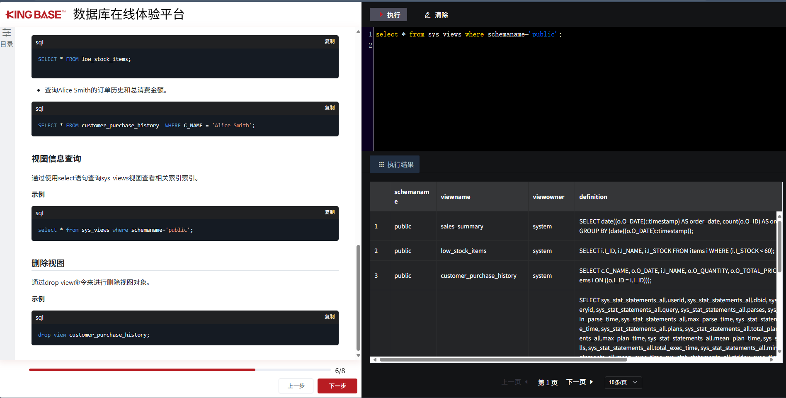Select the low_stock_items viewname cell
786x398 pixels.
[x=482, y=251]
